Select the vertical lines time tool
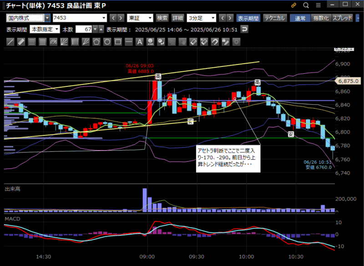Viewport: 364px width, 266px height. pos(75,42)
